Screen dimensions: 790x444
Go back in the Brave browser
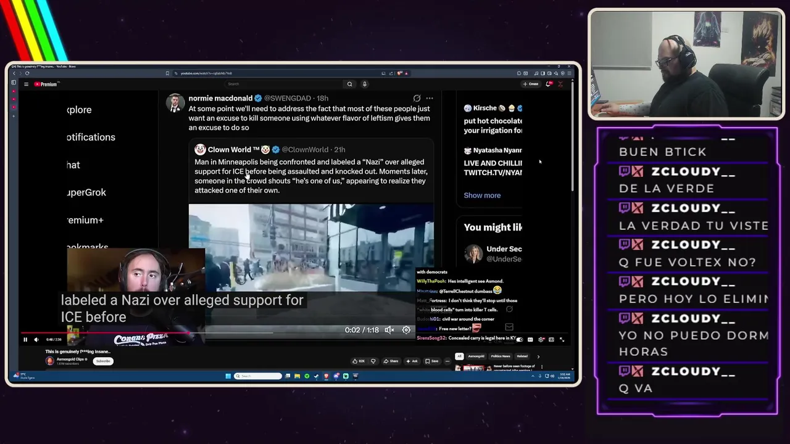click(x=14, y=73)
